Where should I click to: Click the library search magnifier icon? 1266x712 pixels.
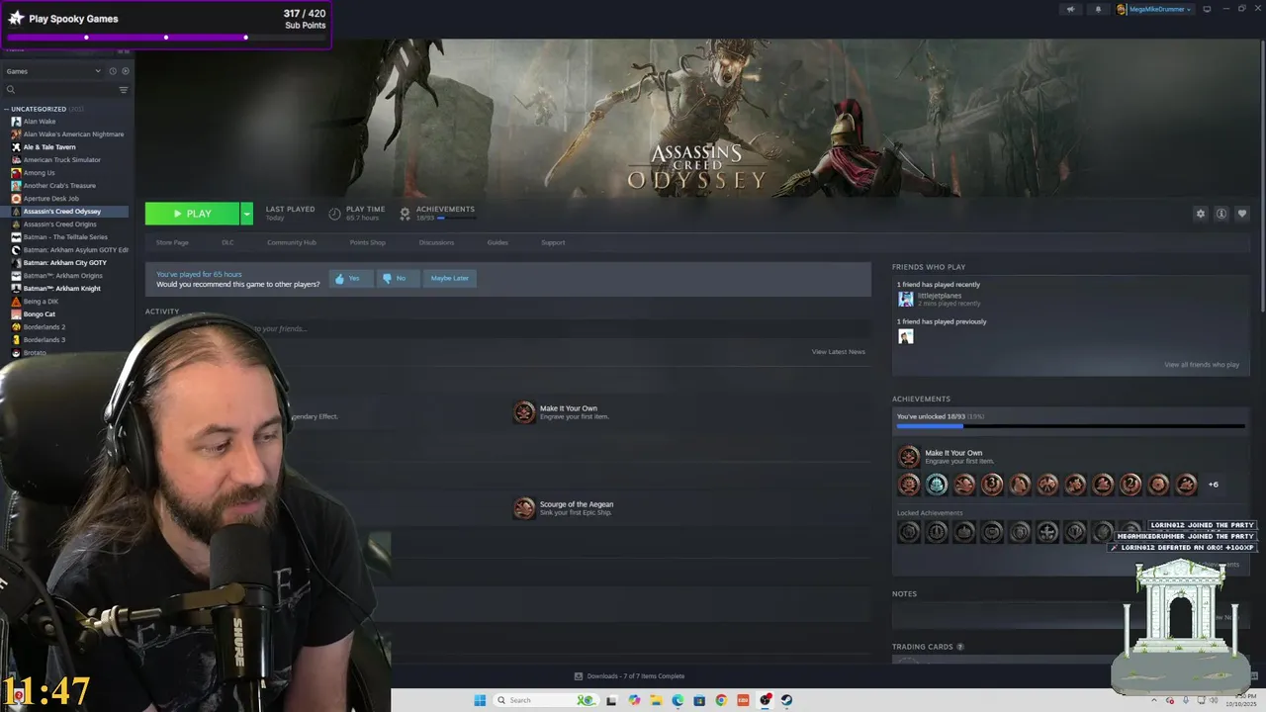[x=11, y=90]
